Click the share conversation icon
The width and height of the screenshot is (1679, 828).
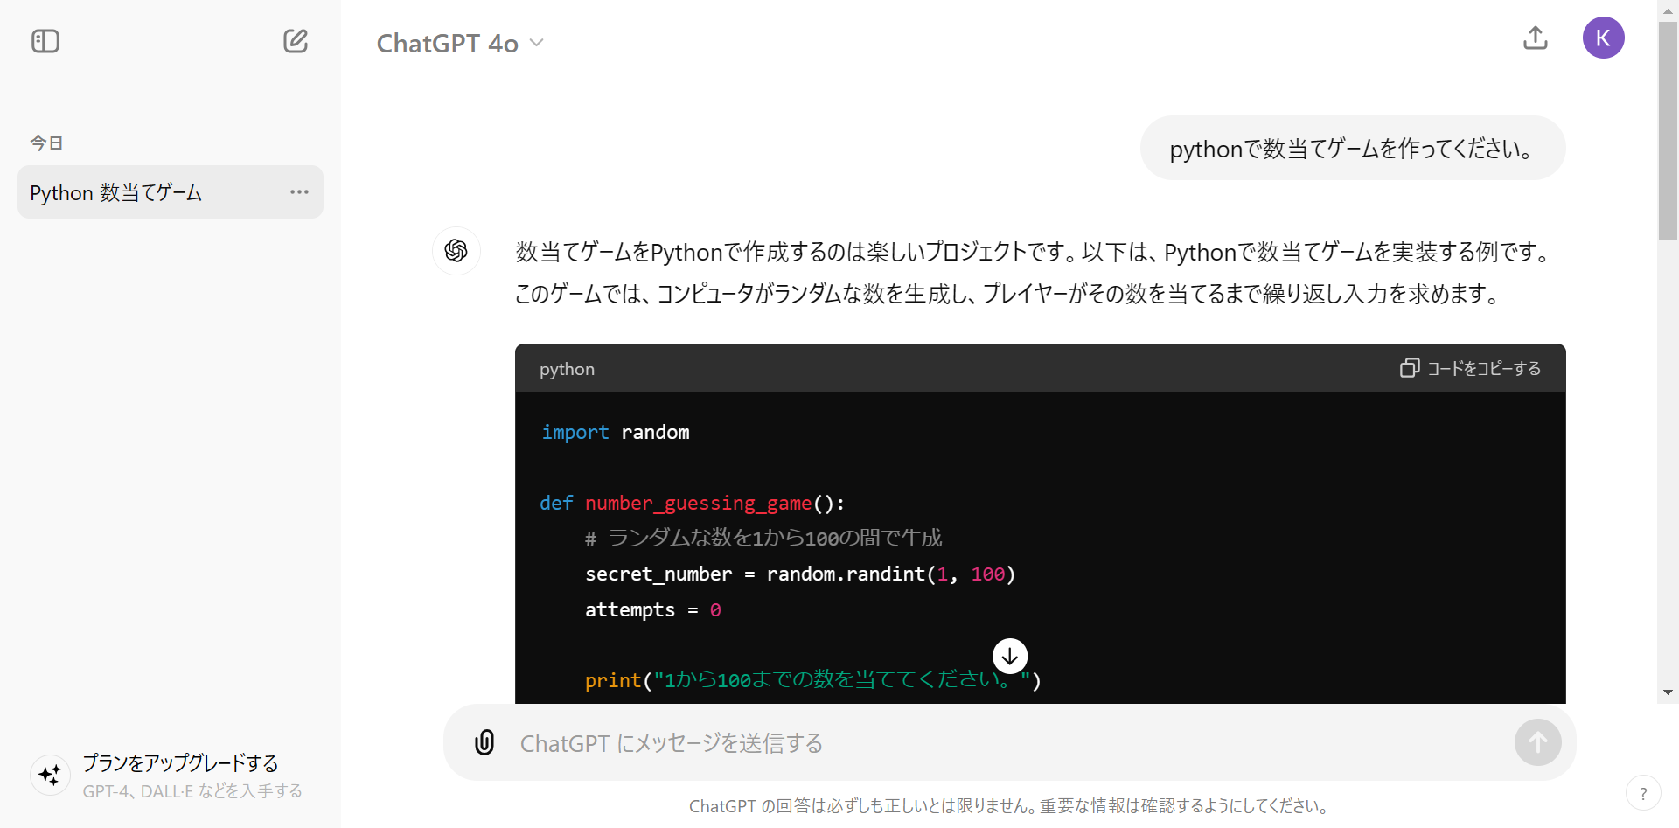pos(1535,38)
